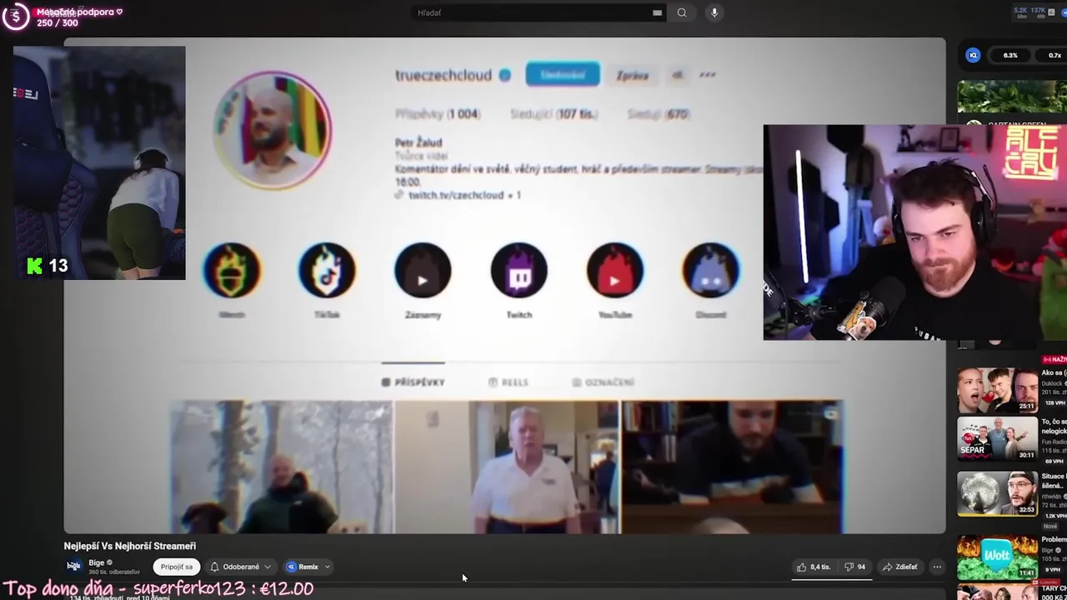
Task: Open the twitch.tv/czechcloud link
Action: click(456, 195)
